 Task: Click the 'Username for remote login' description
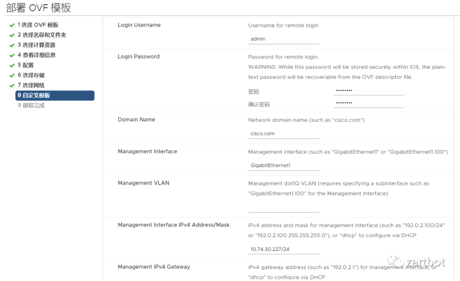(283, 26)
